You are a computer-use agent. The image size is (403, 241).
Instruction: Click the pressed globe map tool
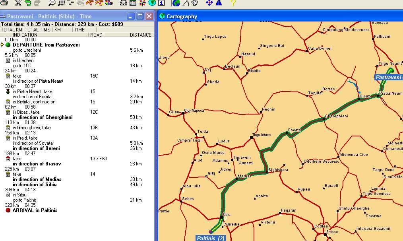(176, 3)
